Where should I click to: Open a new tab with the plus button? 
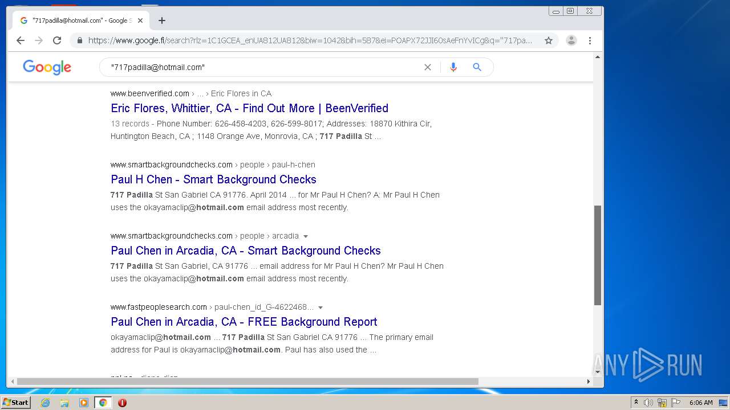tap(162, 20)
